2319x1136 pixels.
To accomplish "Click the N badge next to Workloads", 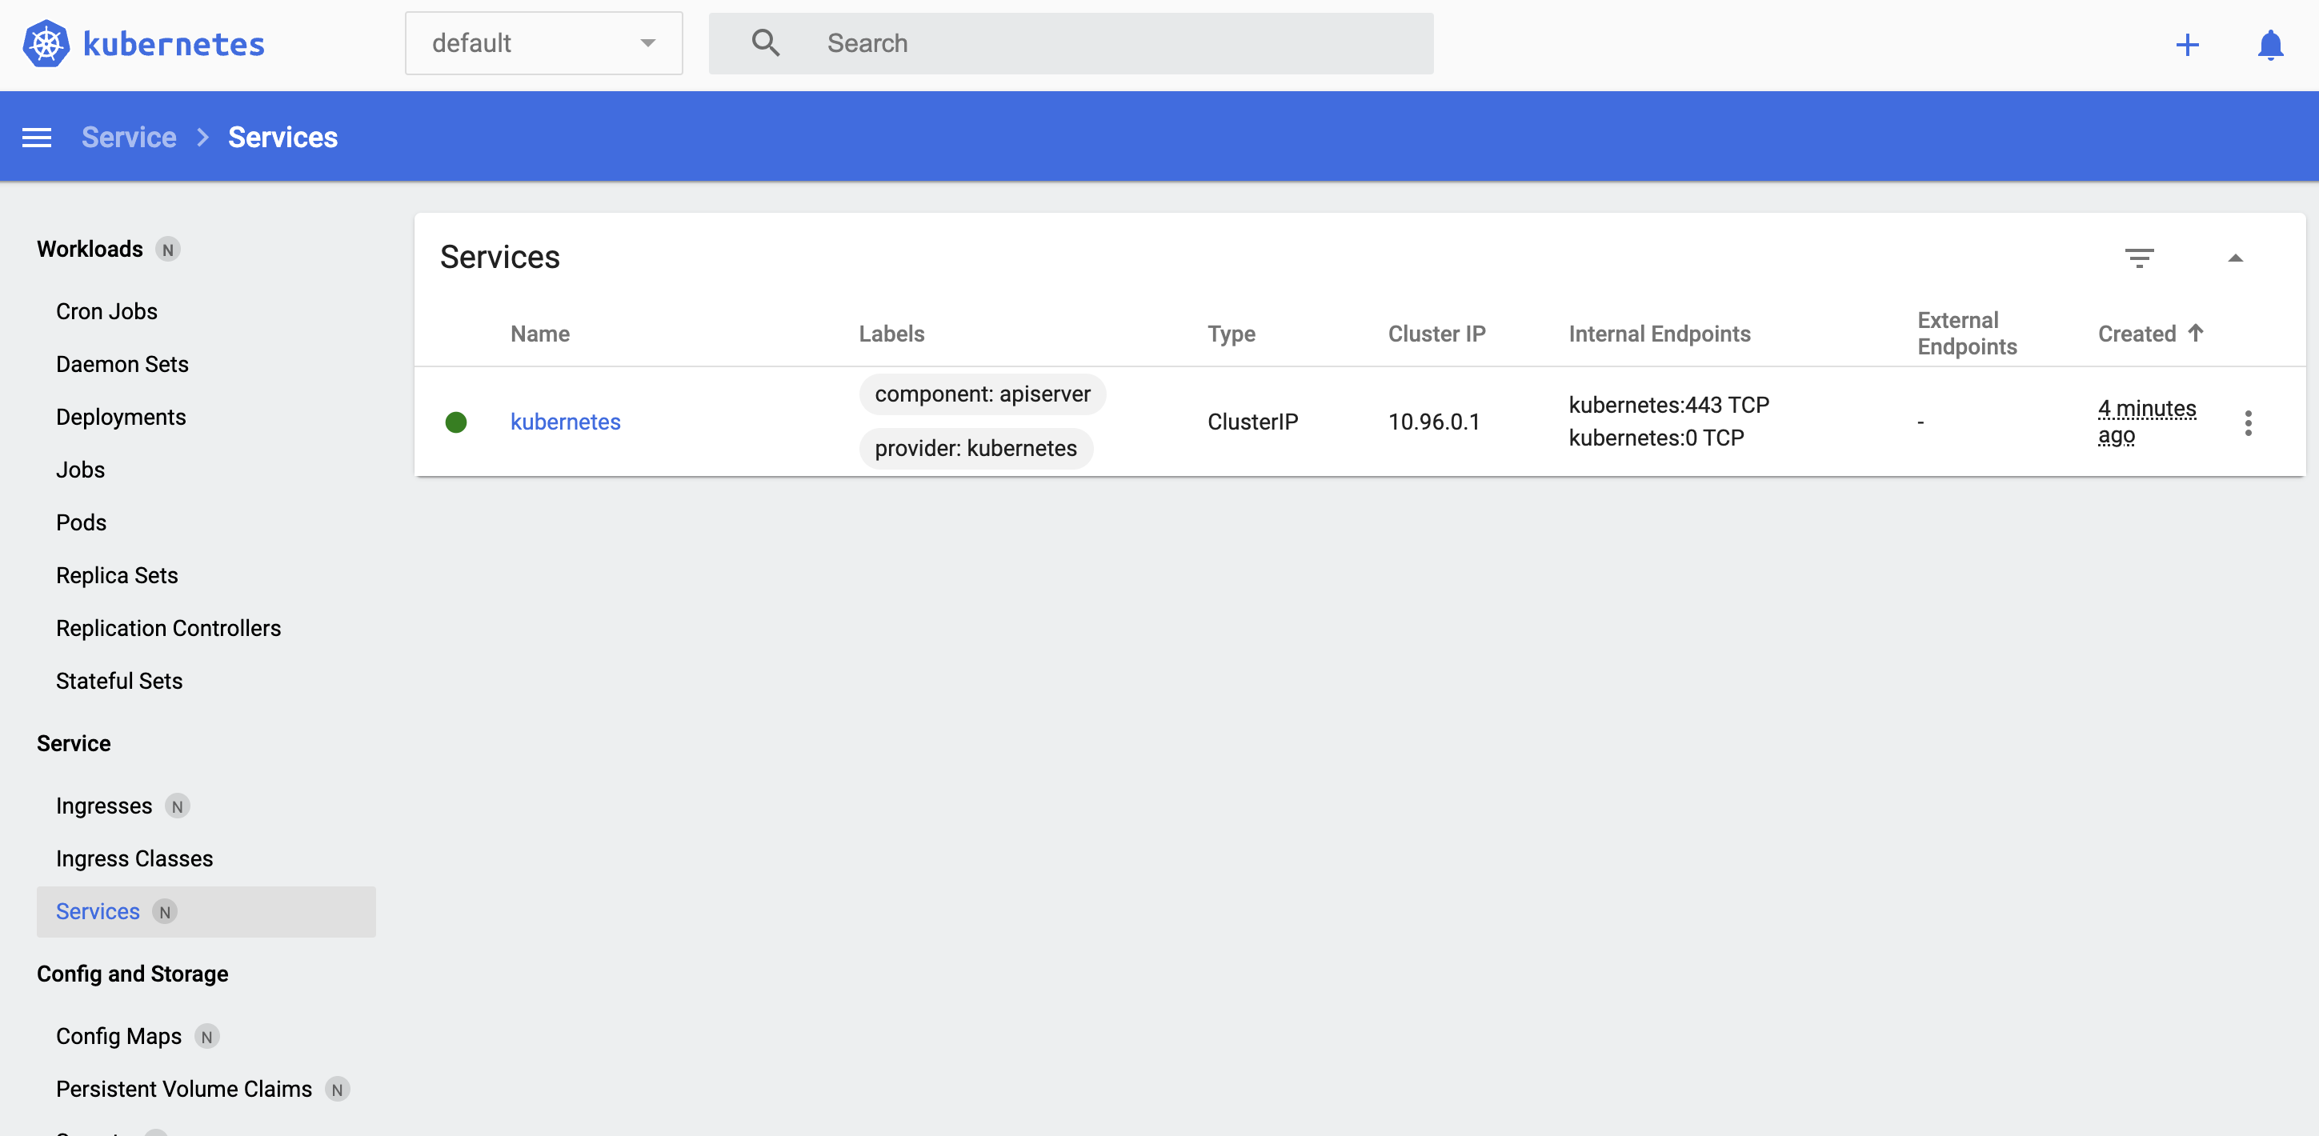I will coord(167,250).
